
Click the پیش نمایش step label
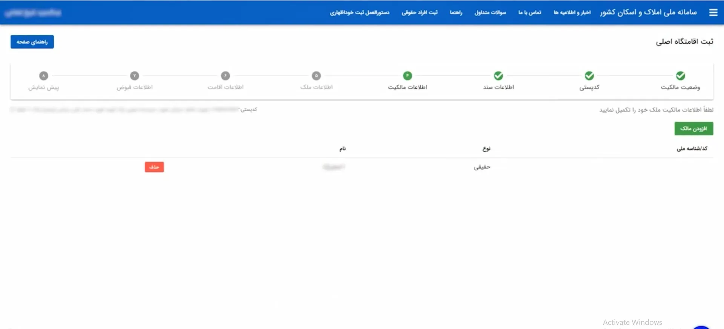(x=44, y=87)
